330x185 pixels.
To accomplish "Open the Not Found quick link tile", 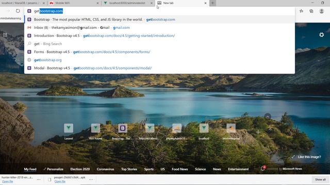I will tap(95, 128).
